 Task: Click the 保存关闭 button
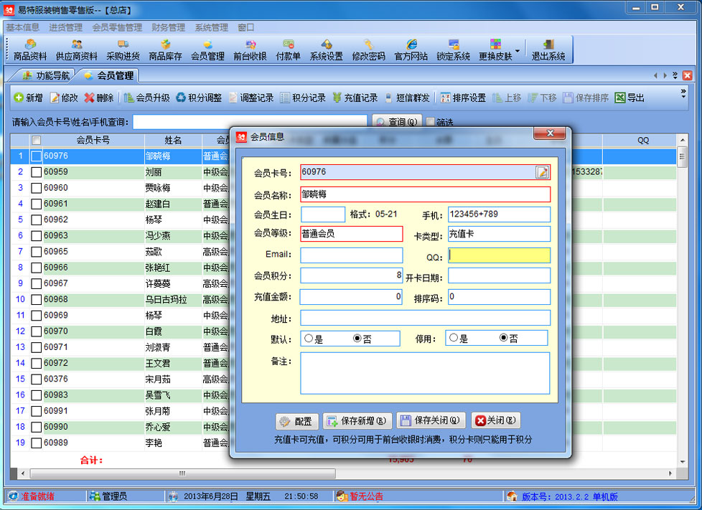point(431,421)
